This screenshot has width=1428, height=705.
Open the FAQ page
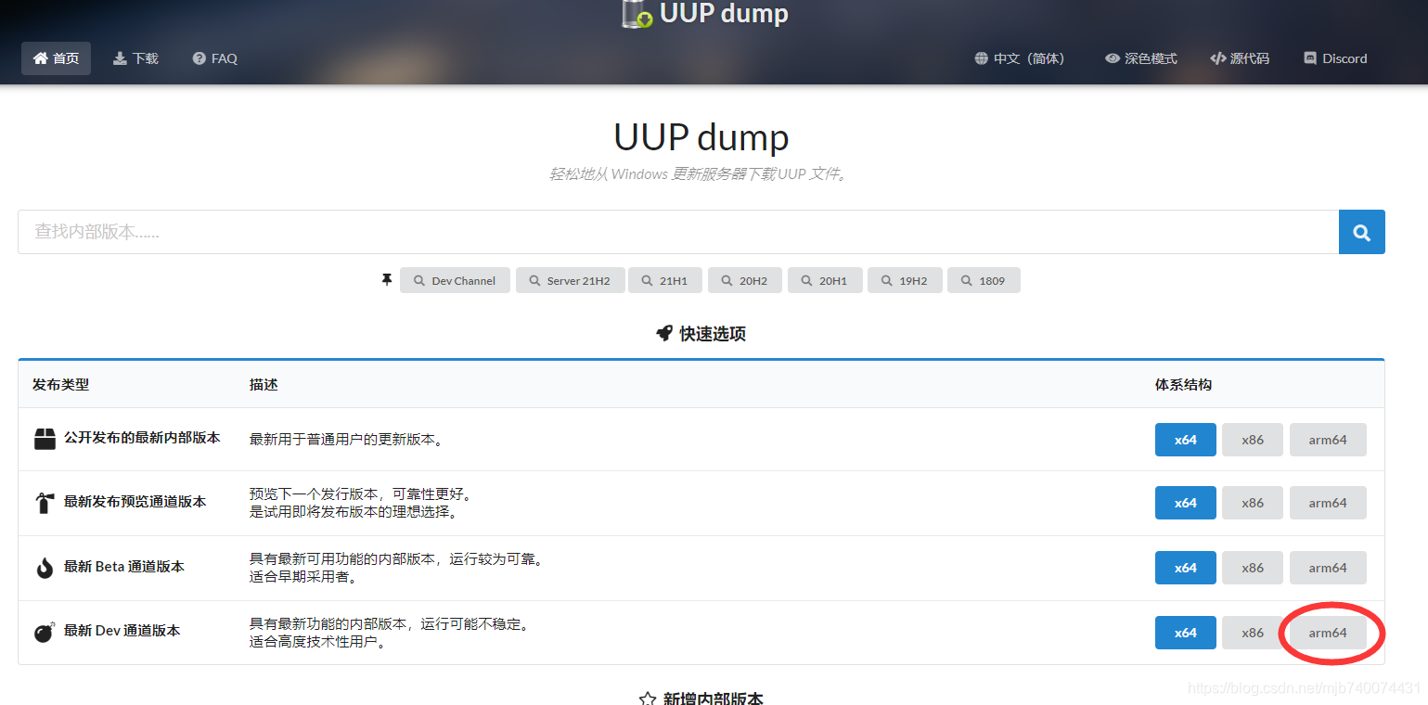(x=215, y=58)
